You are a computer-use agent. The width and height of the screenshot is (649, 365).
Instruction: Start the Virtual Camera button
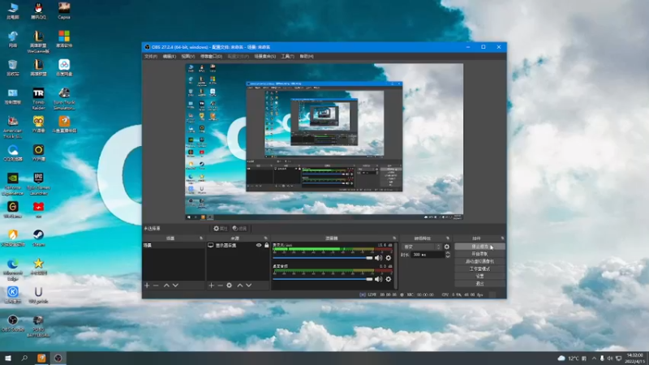pos(479,261)
